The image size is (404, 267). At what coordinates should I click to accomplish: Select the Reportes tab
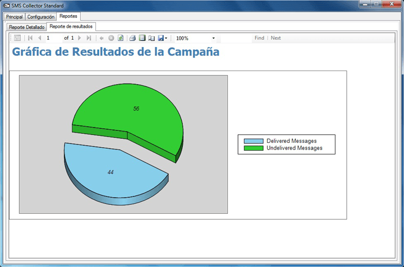point(68,16)
